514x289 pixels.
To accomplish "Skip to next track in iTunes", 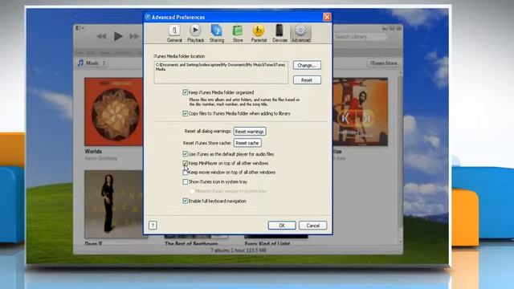I will pyautogui.click(x=134, y=36).
